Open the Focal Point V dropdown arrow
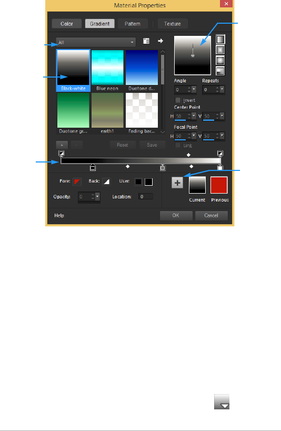 tap(222, 136)
